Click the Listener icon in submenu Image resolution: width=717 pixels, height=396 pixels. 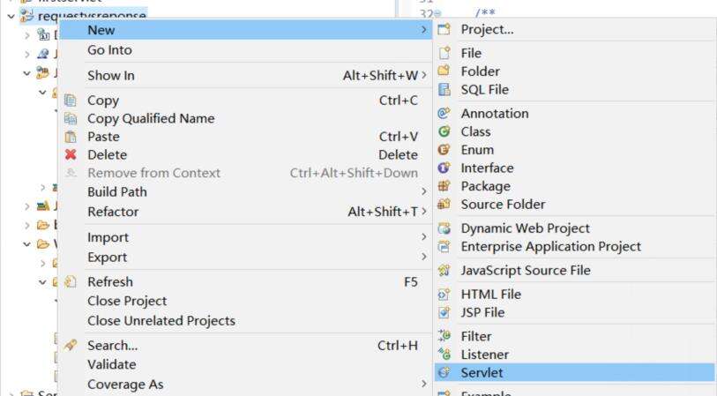pos(444,355)
